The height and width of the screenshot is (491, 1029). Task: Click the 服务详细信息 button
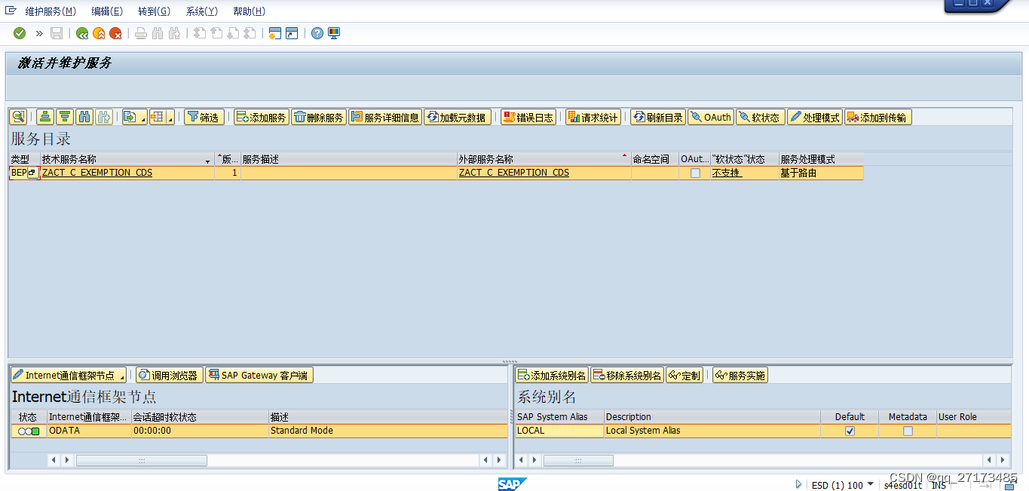coord(384,117)
